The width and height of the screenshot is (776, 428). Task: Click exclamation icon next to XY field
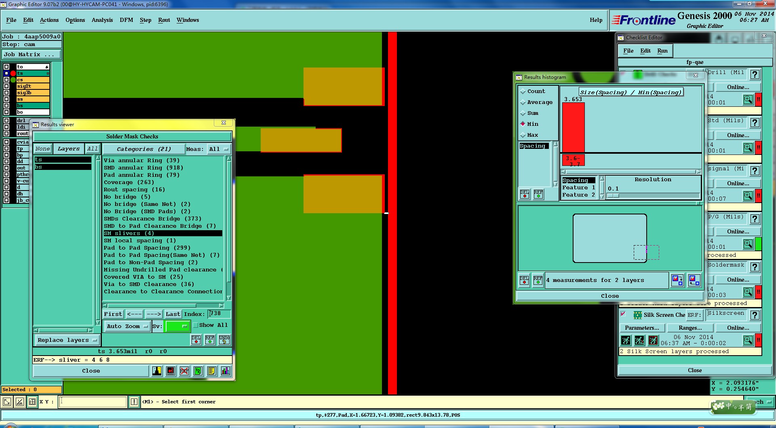[x=134, y=402]
